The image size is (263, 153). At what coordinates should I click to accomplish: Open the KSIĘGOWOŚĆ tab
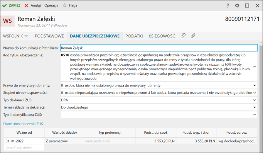coord(162,36)
